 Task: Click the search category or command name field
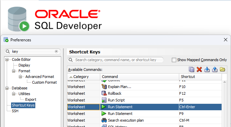click(116, 60)
